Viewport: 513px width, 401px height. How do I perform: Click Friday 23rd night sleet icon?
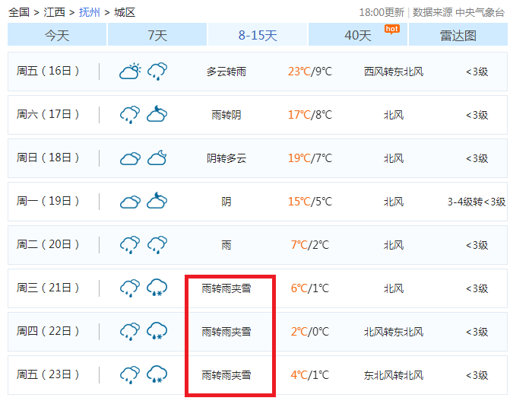pos(157,375)
